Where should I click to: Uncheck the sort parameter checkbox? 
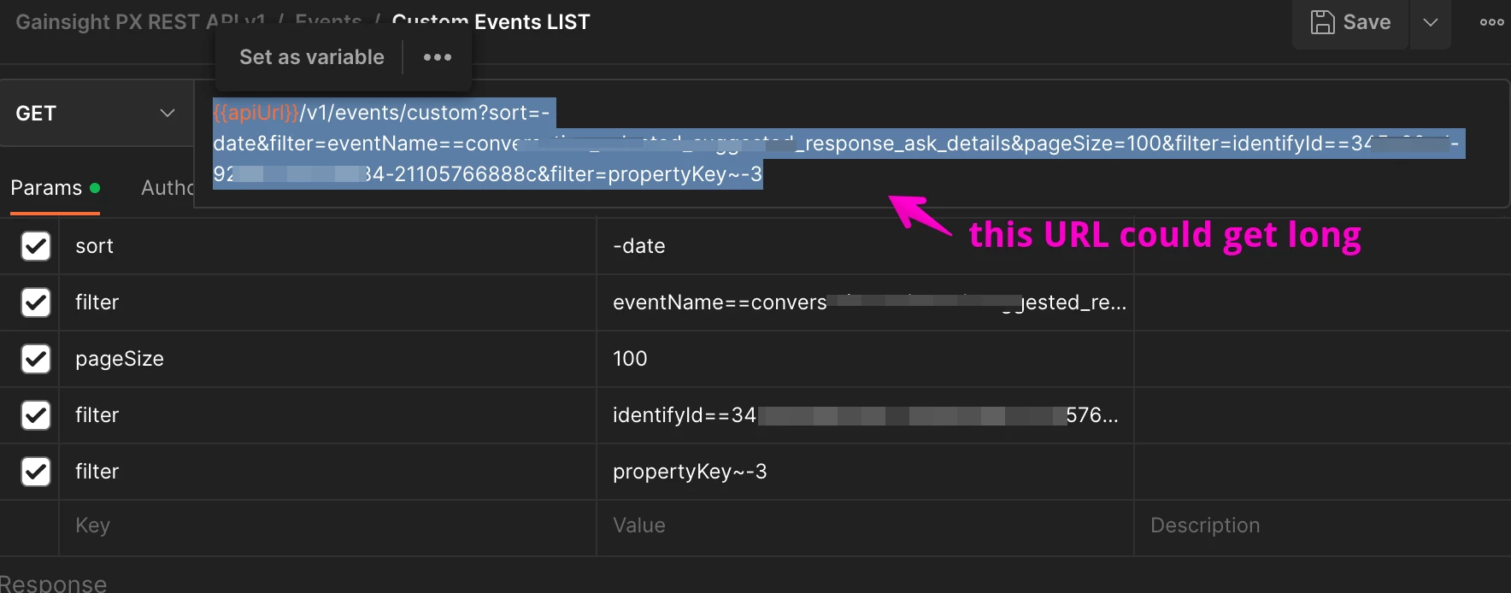(36, 246)
